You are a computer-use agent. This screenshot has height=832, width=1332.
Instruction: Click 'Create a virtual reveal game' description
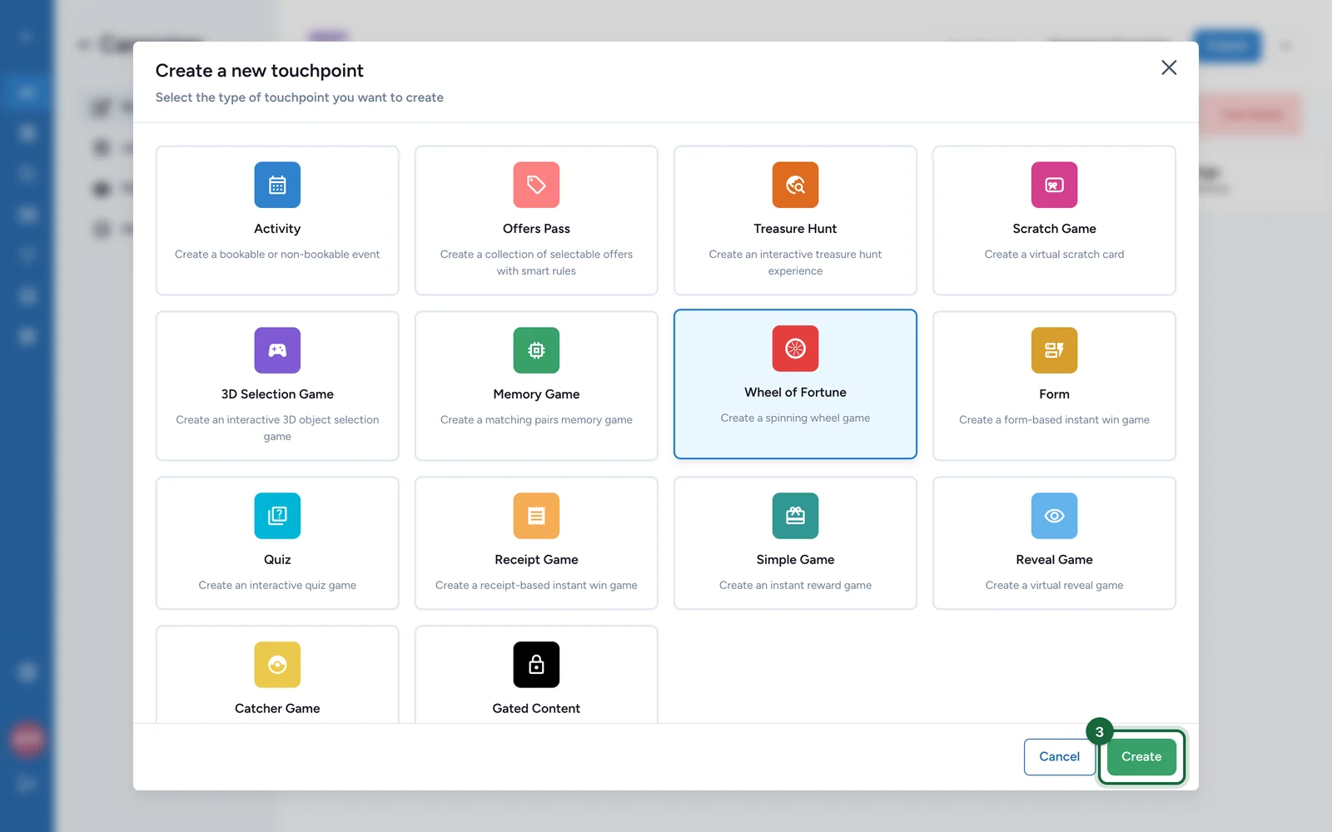(x=1054, y=586)
